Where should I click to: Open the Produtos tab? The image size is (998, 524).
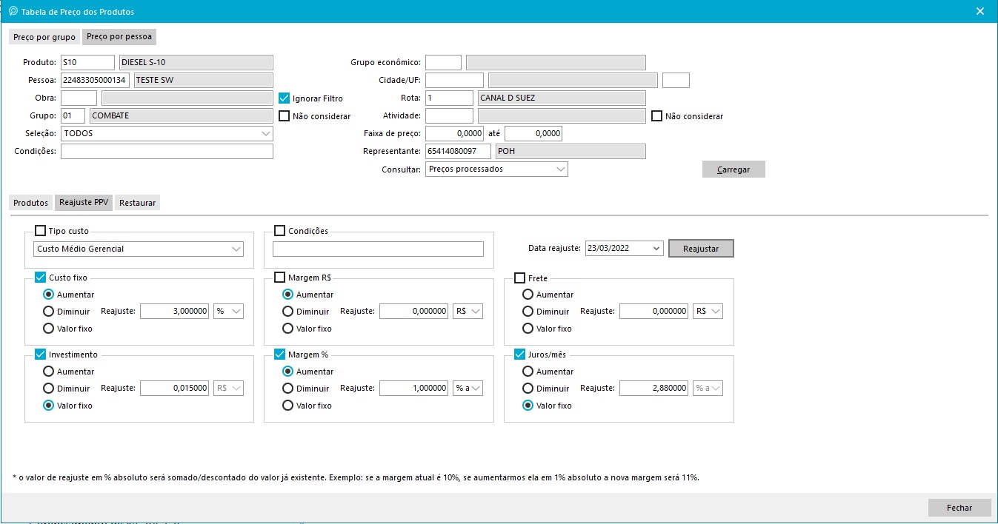tap(31, 203)
